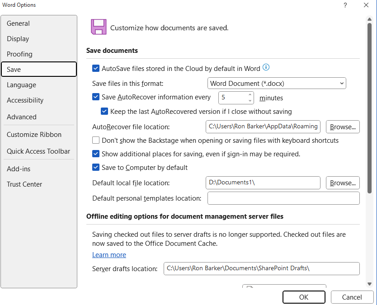This screenshot has height=305, width=377.
Task: Click the AutoSave info icon
Action: coord(266,68)
